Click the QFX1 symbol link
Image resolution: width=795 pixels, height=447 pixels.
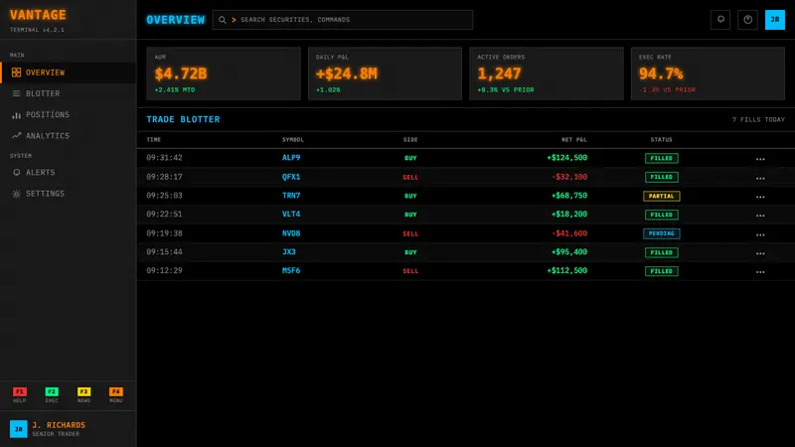click(x=291, y=177)
